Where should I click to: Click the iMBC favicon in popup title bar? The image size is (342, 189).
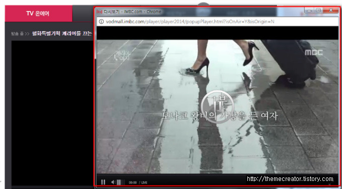click(x=100, y=12)
